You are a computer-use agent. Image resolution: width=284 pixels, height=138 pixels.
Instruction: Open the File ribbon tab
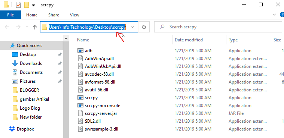(x=10, y=15)
